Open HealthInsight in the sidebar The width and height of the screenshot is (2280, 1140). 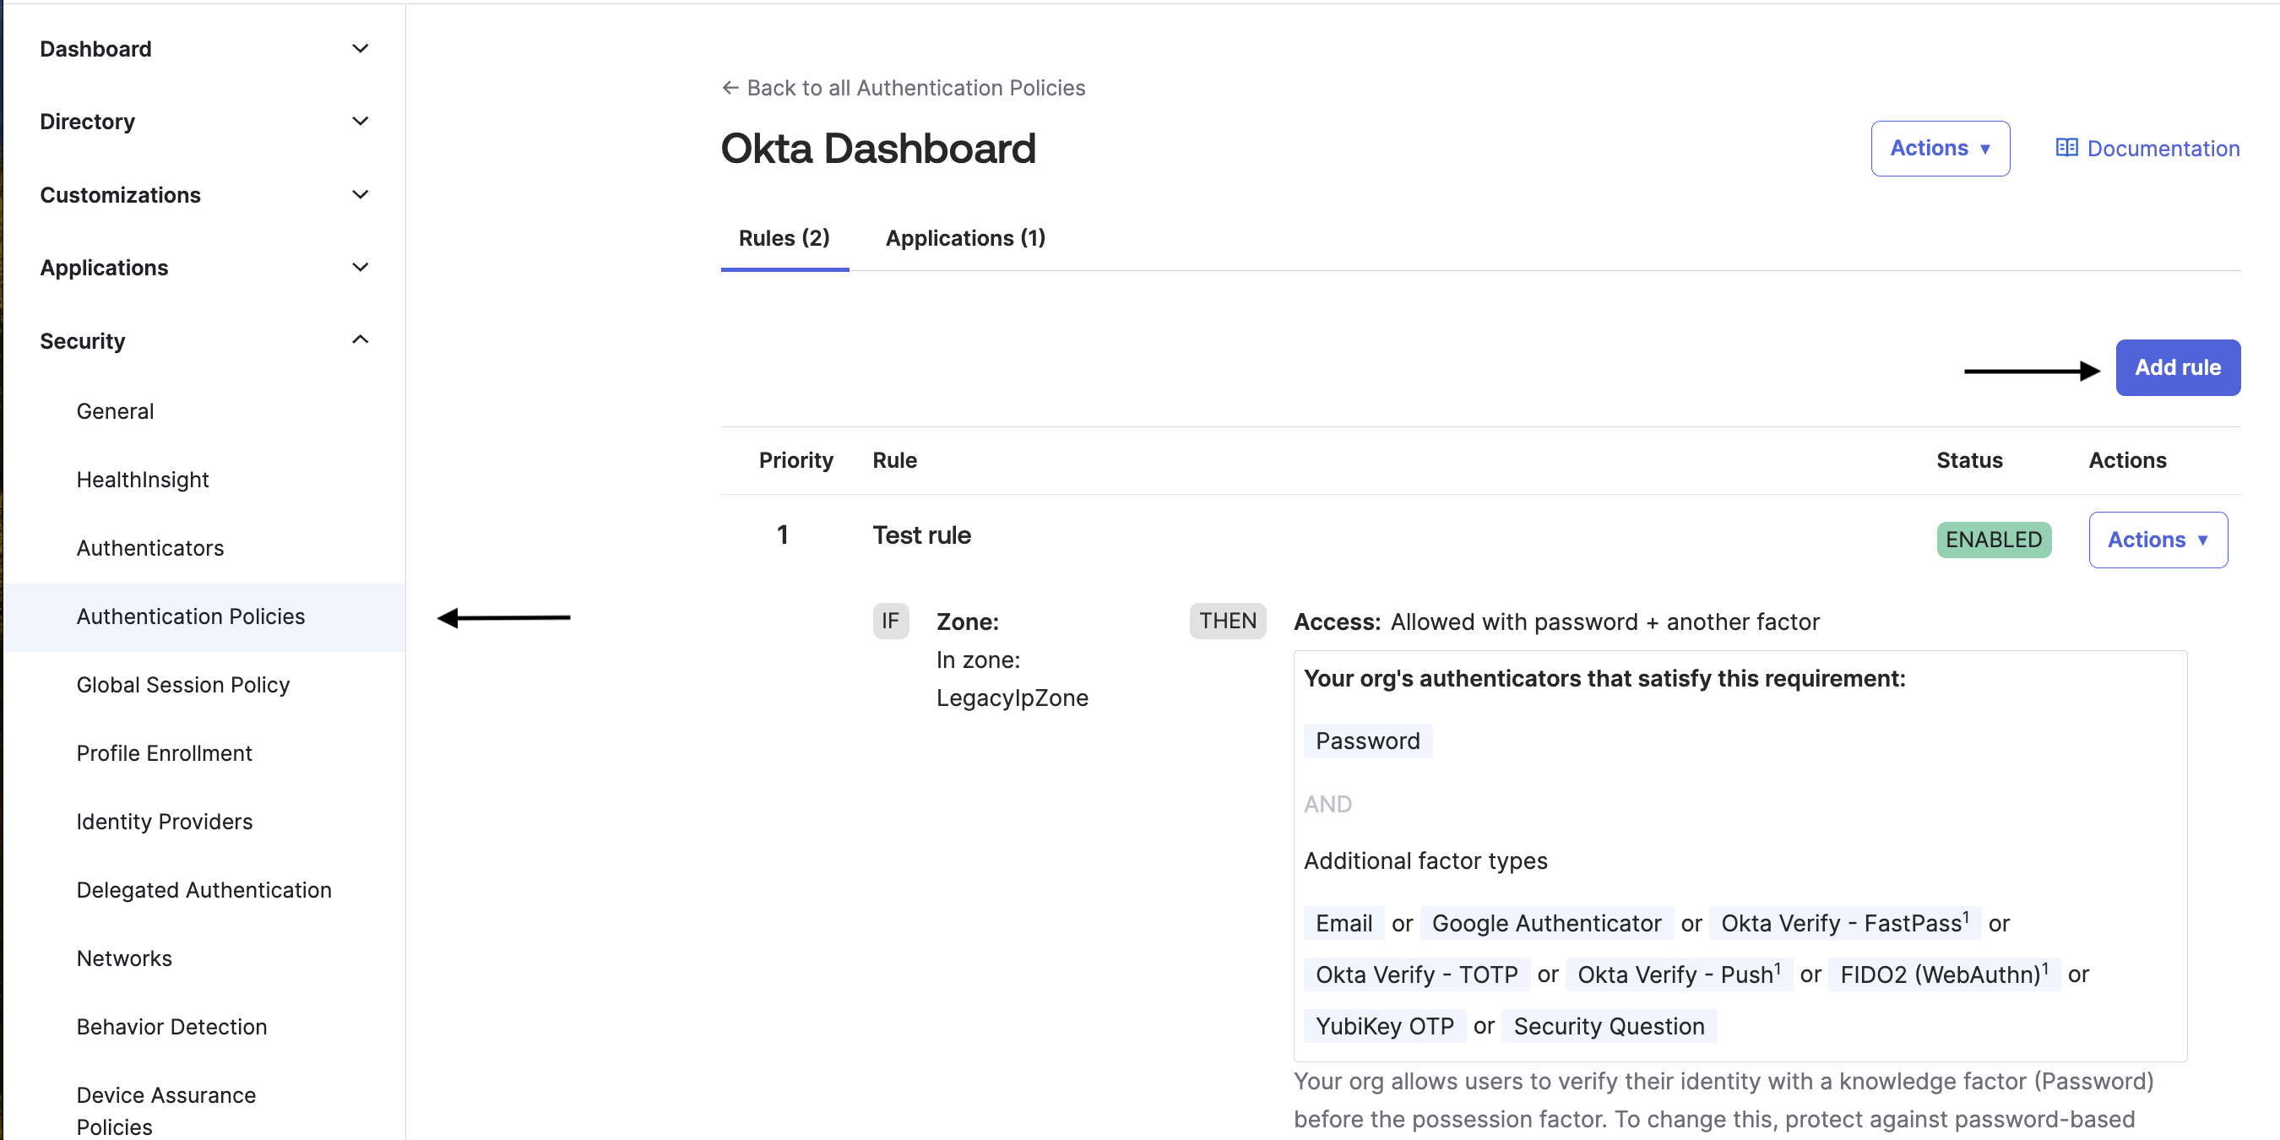tap(143, 480)
